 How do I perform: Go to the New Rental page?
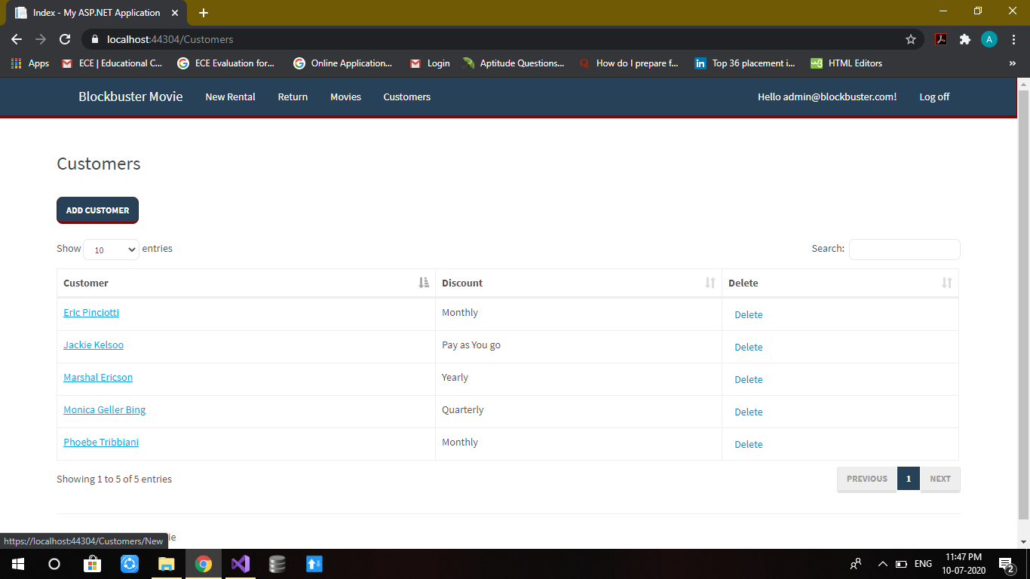click(230, 96)
